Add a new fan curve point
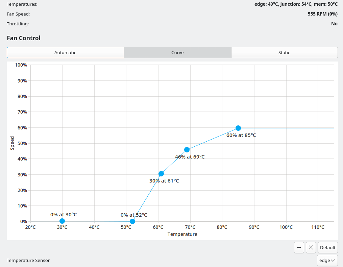The height and width of the screenshot is (267, 343). point(299,247)
